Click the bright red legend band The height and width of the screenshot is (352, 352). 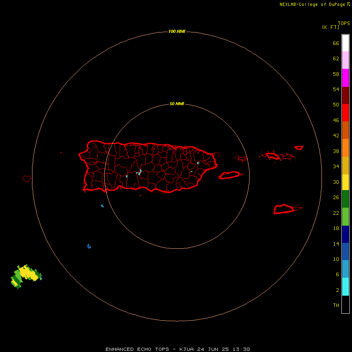pyautogui.click(x=345, y=113)
